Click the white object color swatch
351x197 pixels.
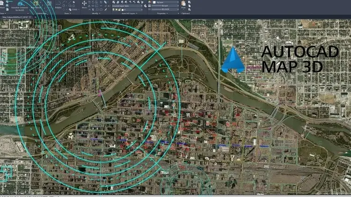click(x=154, y=2)
